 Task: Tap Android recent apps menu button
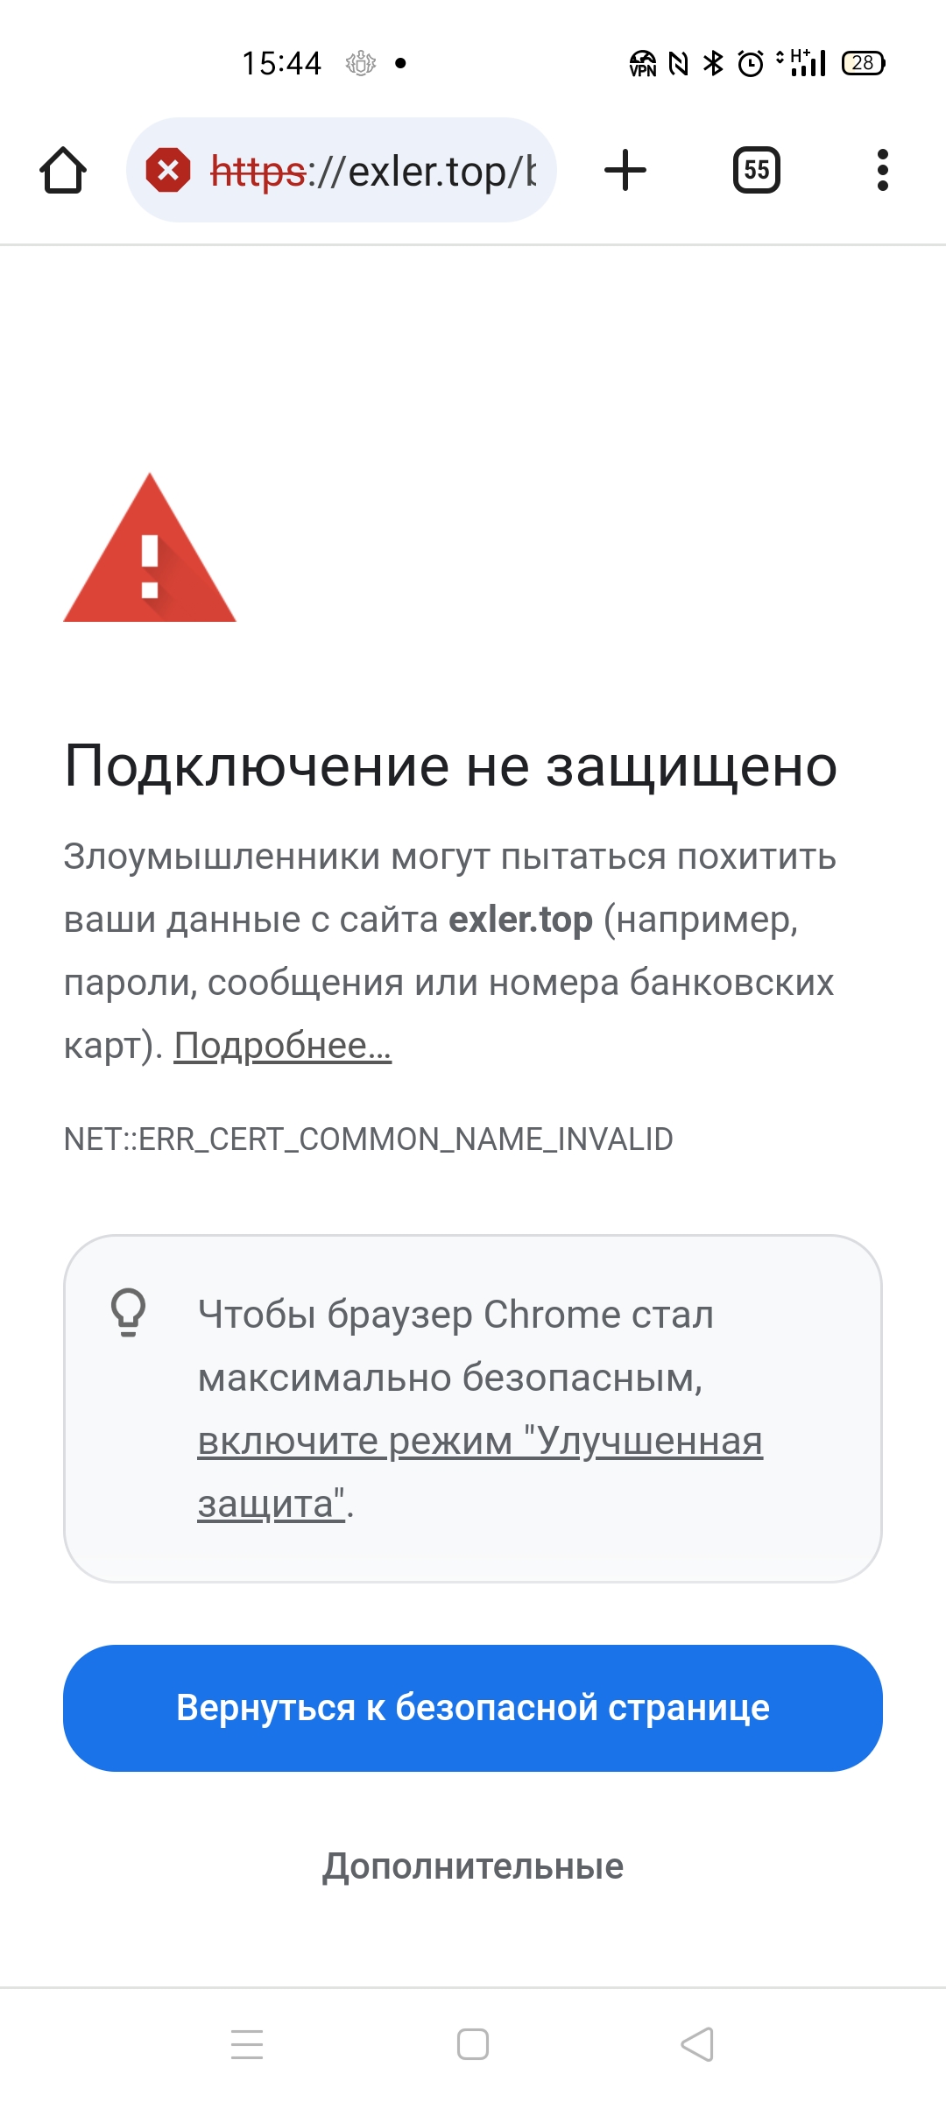pyautogui.click(x=247, y=2044)
